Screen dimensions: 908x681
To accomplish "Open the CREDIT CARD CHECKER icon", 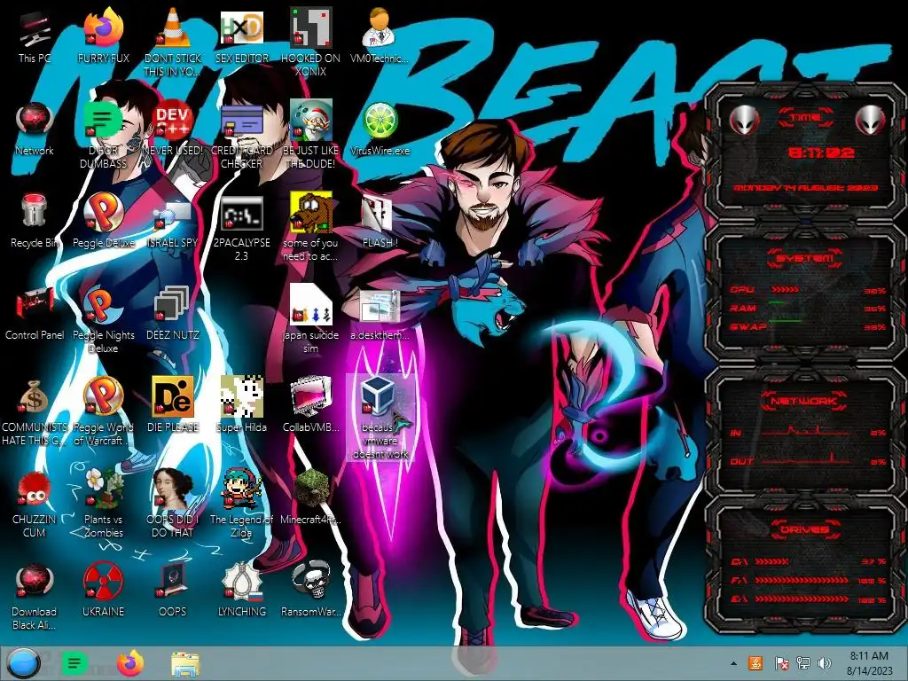I will pyautogui.click(x=241, y=121).
